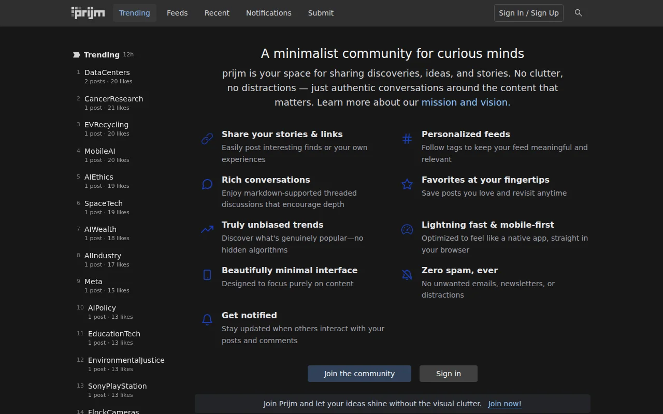Click the Trending sidebar heading
Screen dimensions: 663x414
(102, 55)
